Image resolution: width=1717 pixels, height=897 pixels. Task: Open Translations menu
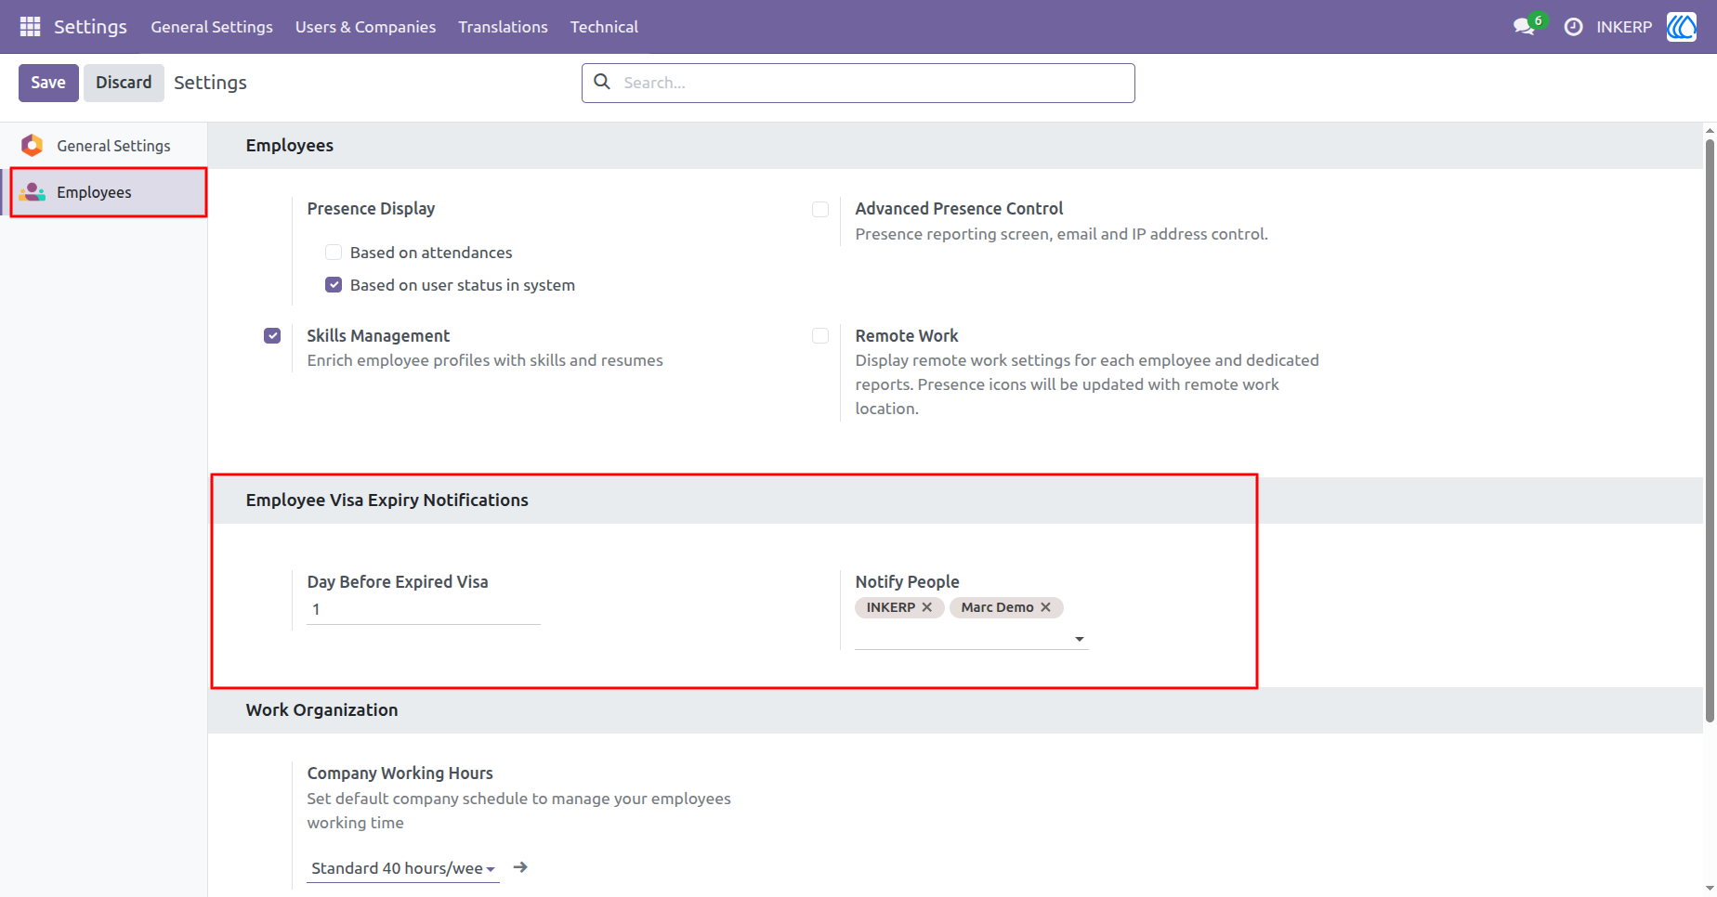(503, 27)
